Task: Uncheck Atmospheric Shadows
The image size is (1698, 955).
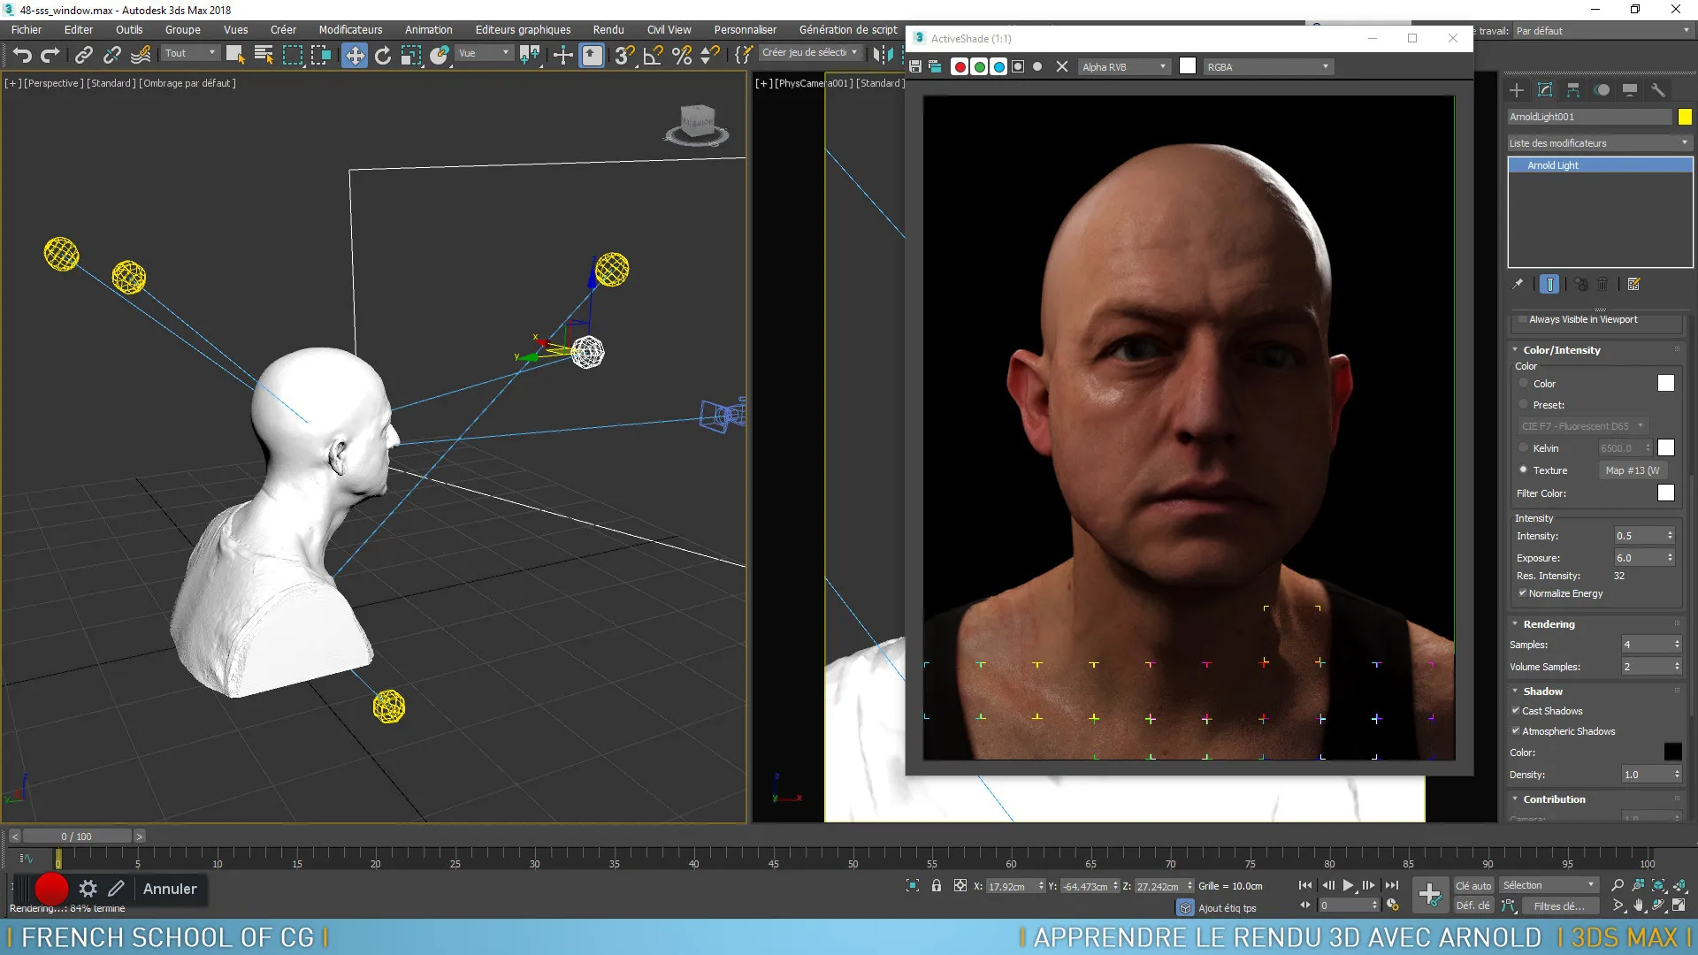Action: pos(1517,731)
